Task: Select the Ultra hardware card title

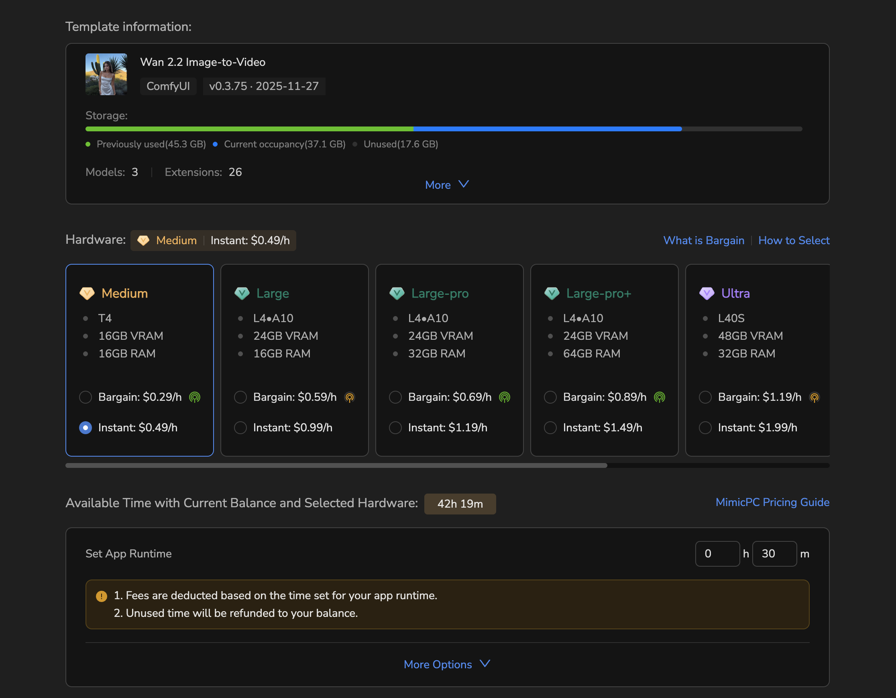Action: [735, 294]
